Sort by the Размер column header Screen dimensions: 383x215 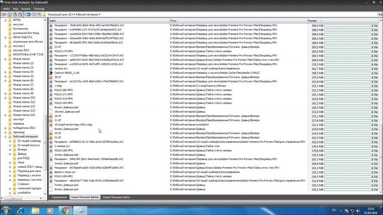(x=343, y=21)
